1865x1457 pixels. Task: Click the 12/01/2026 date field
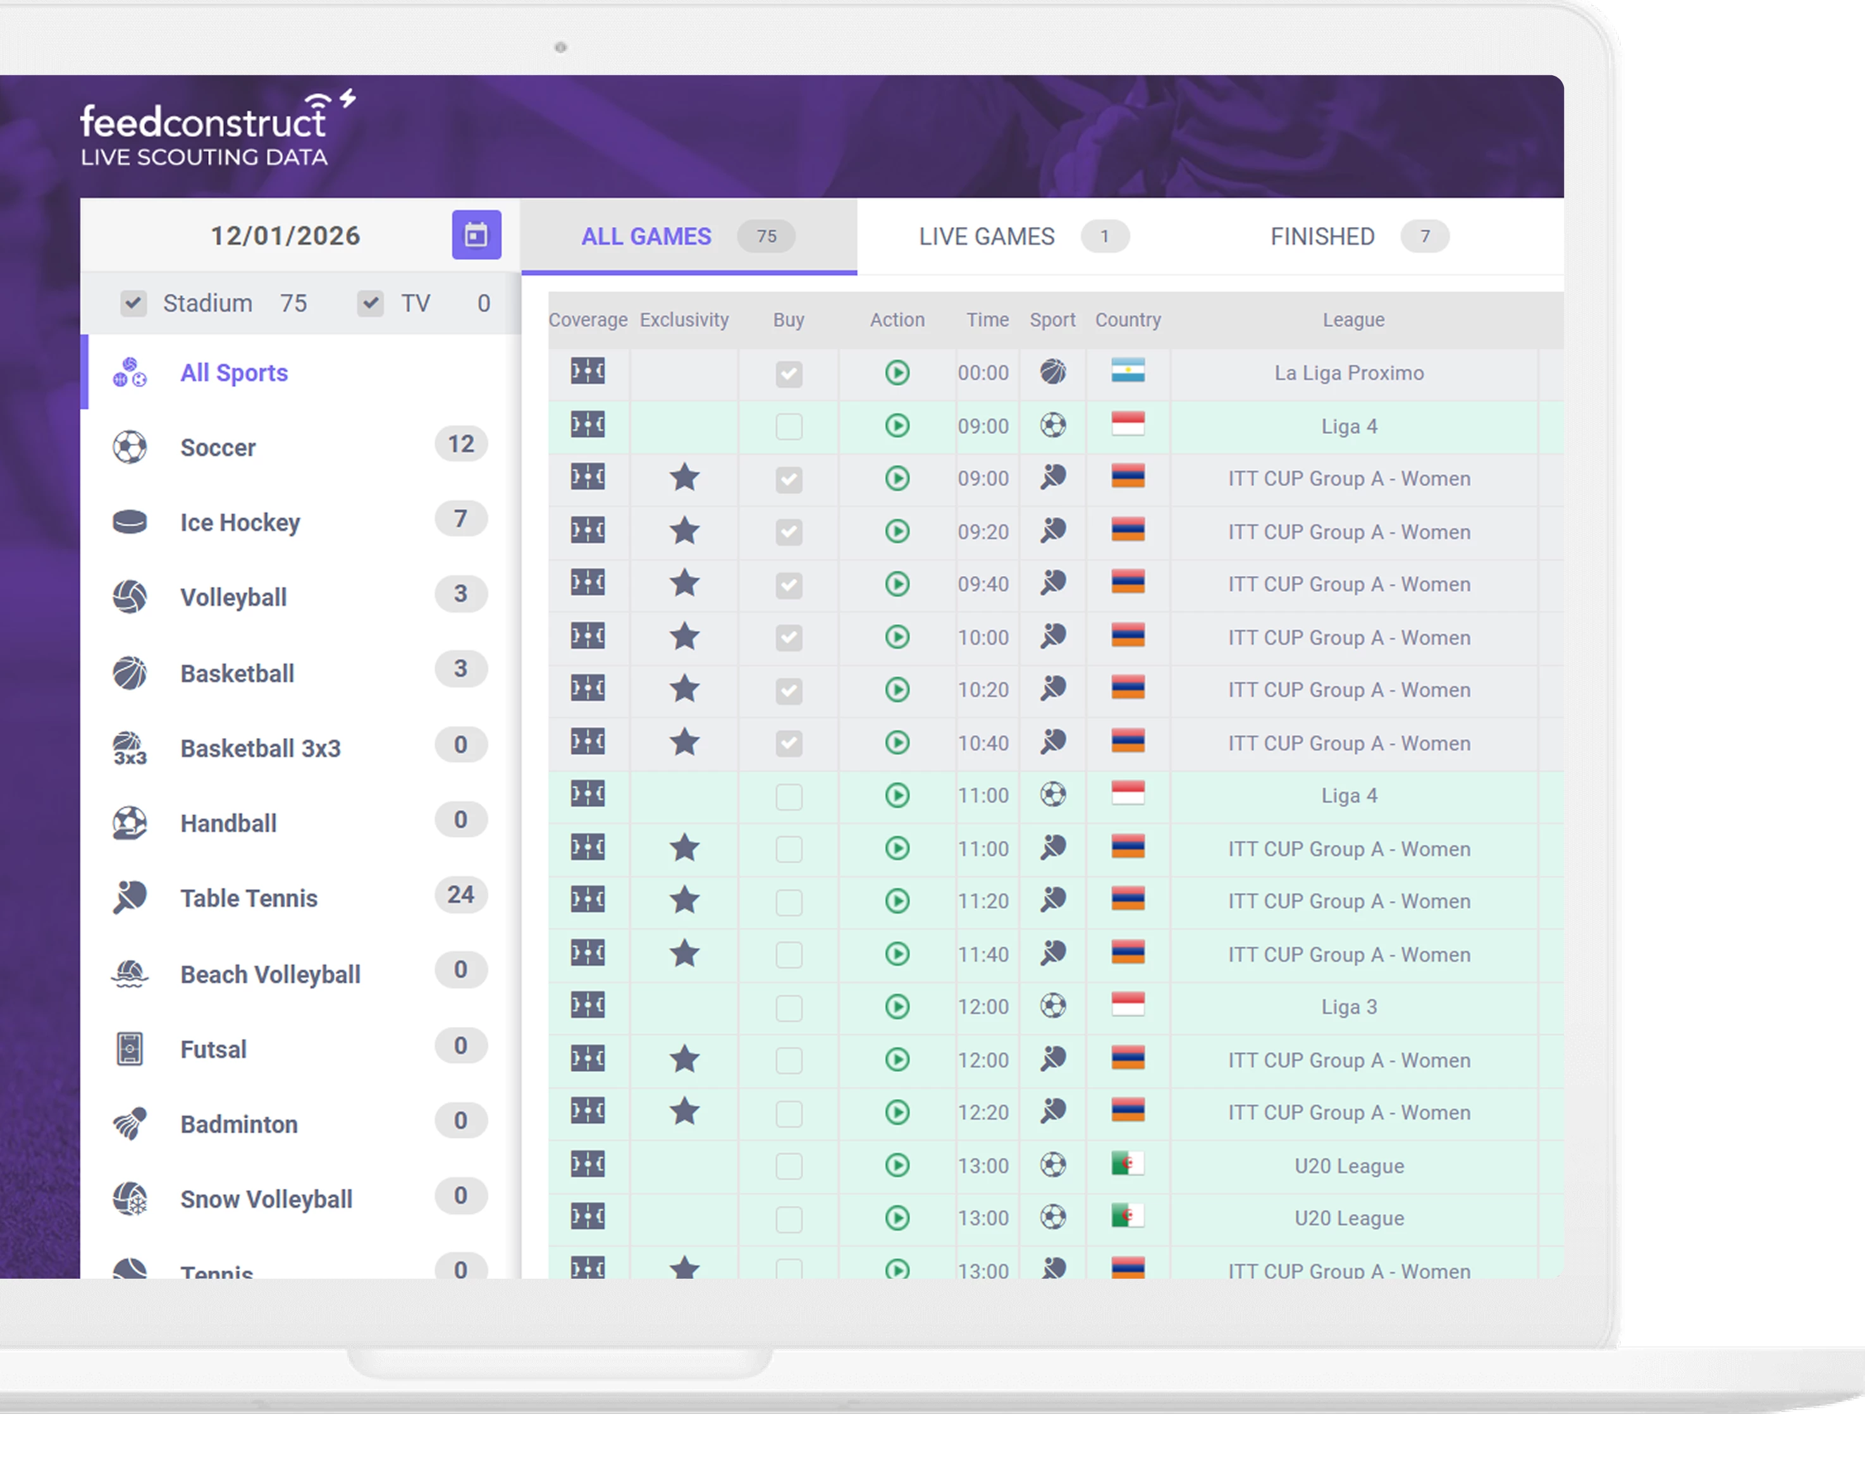point(286,235)
